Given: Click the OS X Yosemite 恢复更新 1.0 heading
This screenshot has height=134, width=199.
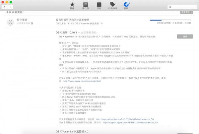Looking at the screenshot, I should pos(72,131).
